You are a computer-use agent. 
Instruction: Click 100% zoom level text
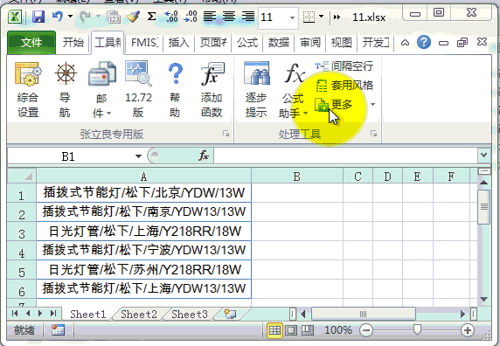coord(338,330)
